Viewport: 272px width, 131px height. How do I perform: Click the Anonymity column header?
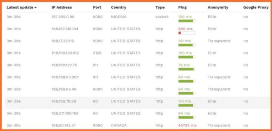click(218, 8)
